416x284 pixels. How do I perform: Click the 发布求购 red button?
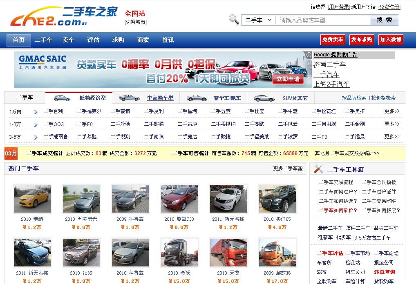click(362, 40)
